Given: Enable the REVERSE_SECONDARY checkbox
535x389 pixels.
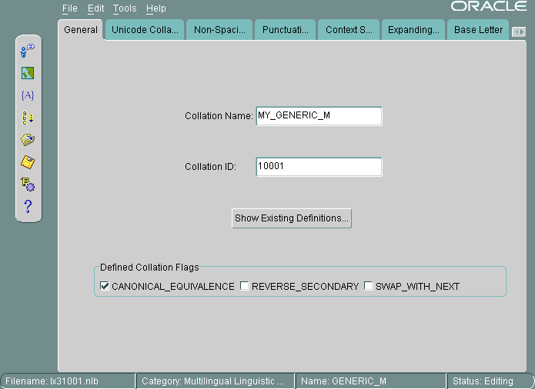Looking at the screenshot, I should (x=245, y=286).
